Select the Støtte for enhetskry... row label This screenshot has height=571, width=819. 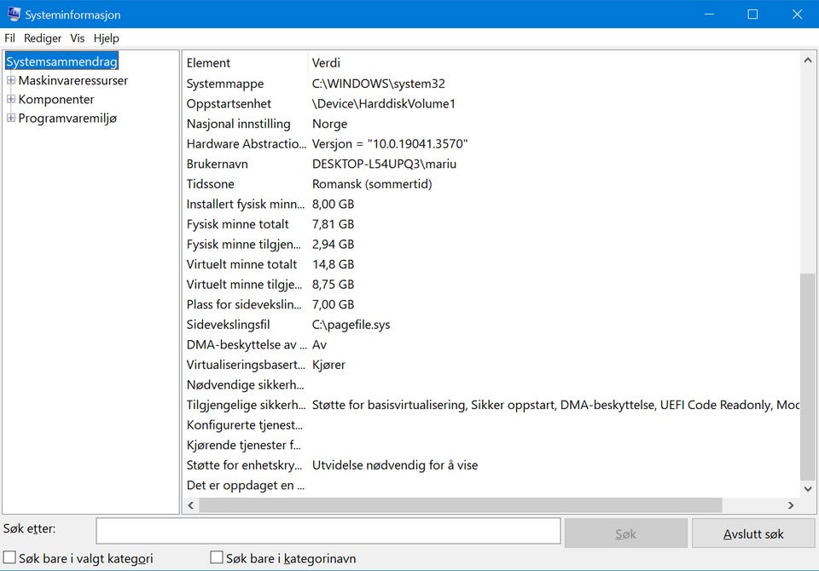[245, 465]
